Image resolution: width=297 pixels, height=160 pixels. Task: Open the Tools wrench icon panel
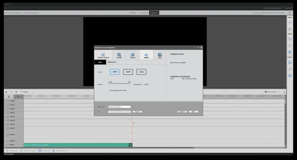click(290, 29)
